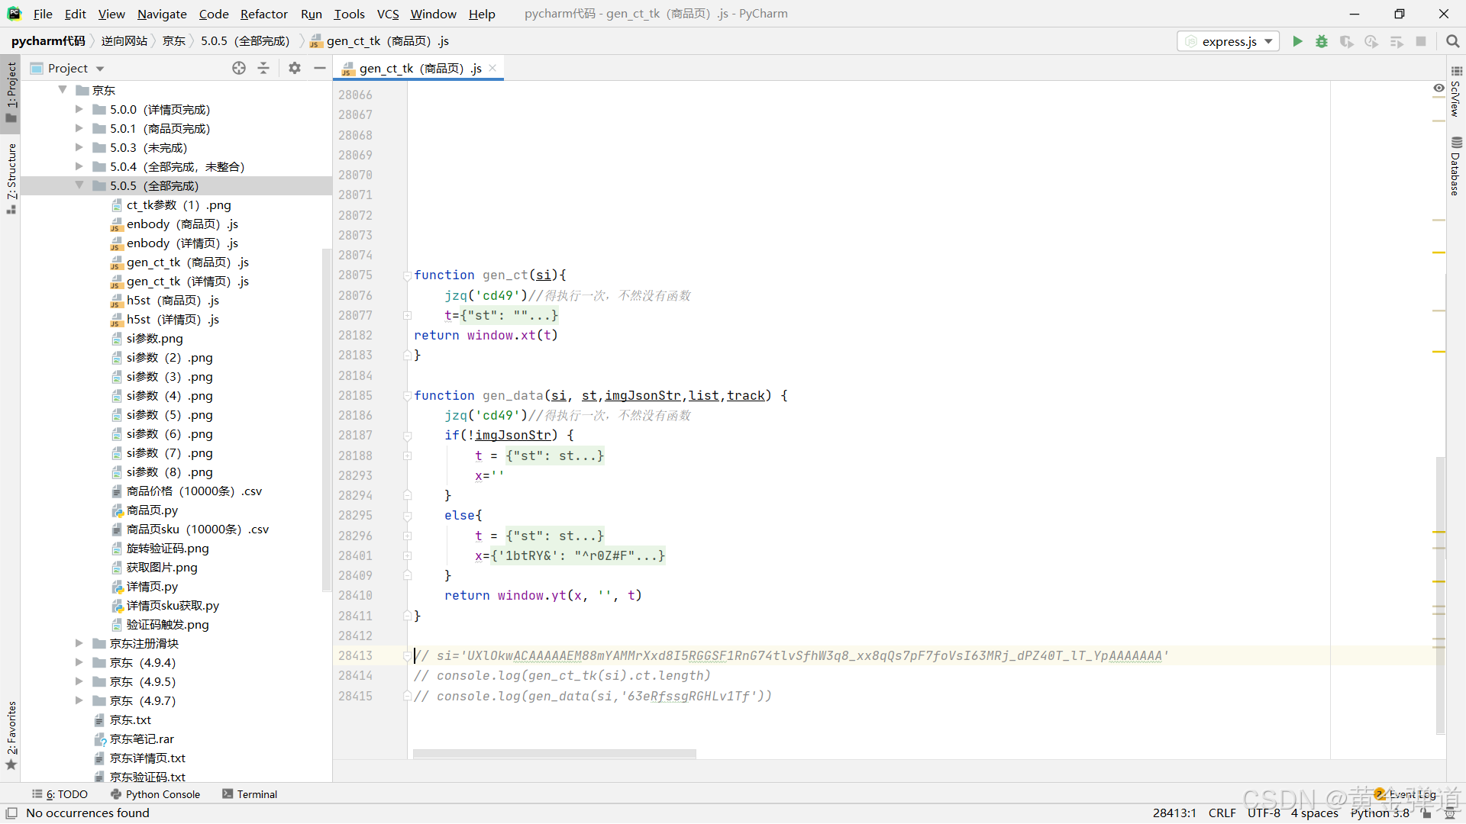Collapse all in Project panel
The image size is (1466, 824).
pyautogui.click(x=263, y=68)
